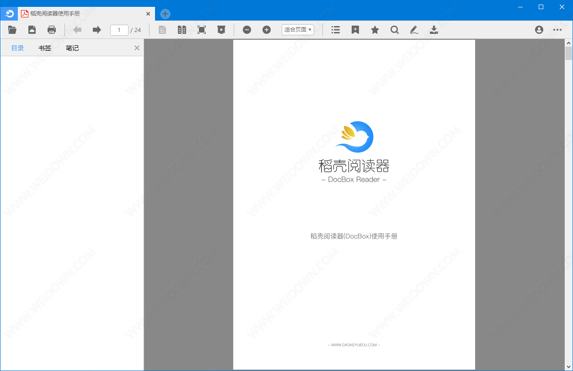Image resolution: width=573 pixels, height=371 pixels.
Task: Open the cloud document icon
Action: (32, 30)
